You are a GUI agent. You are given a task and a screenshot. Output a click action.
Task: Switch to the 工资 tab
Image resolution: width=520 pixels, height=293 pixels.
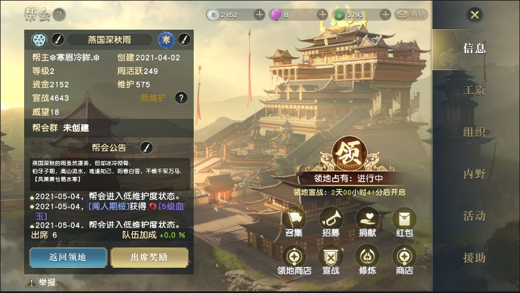coord(475,90)
